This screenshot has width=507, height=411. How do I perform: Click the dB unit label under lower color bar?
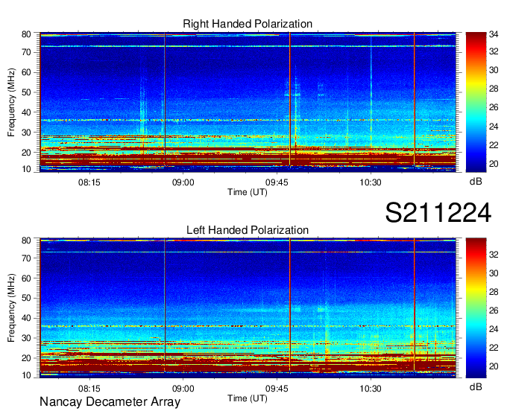(476, 386)
